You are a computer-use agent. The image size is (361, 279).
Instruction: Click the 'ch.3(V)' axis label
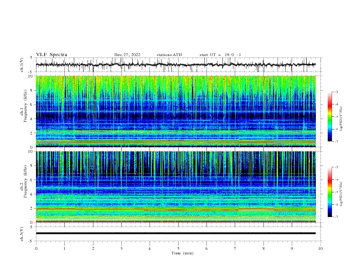pos(22,234)
